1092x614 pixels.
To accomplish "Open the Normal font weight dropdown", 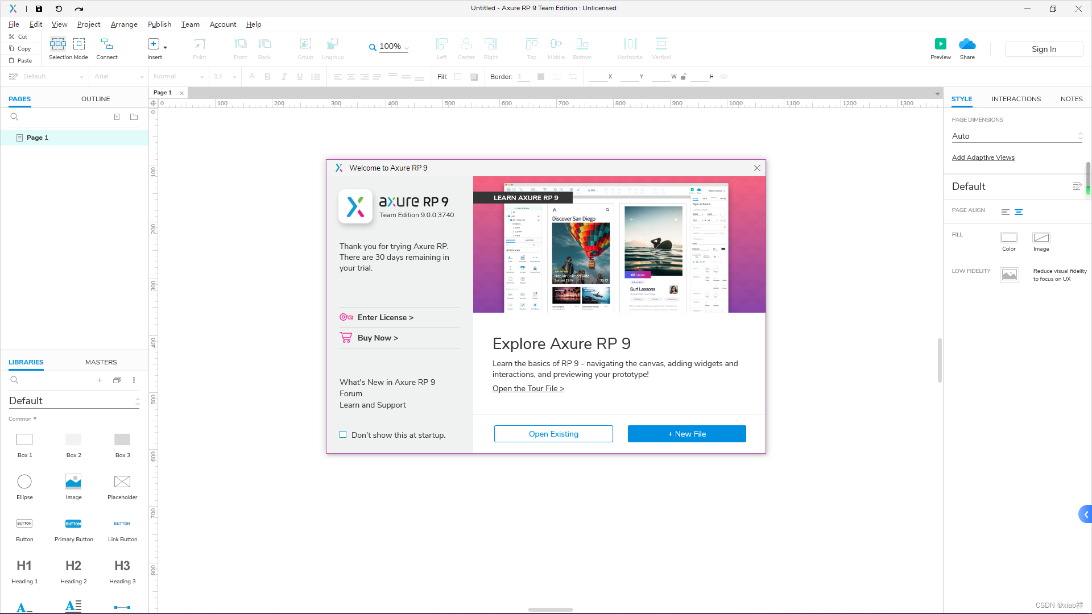I will (x=179, y=76).
